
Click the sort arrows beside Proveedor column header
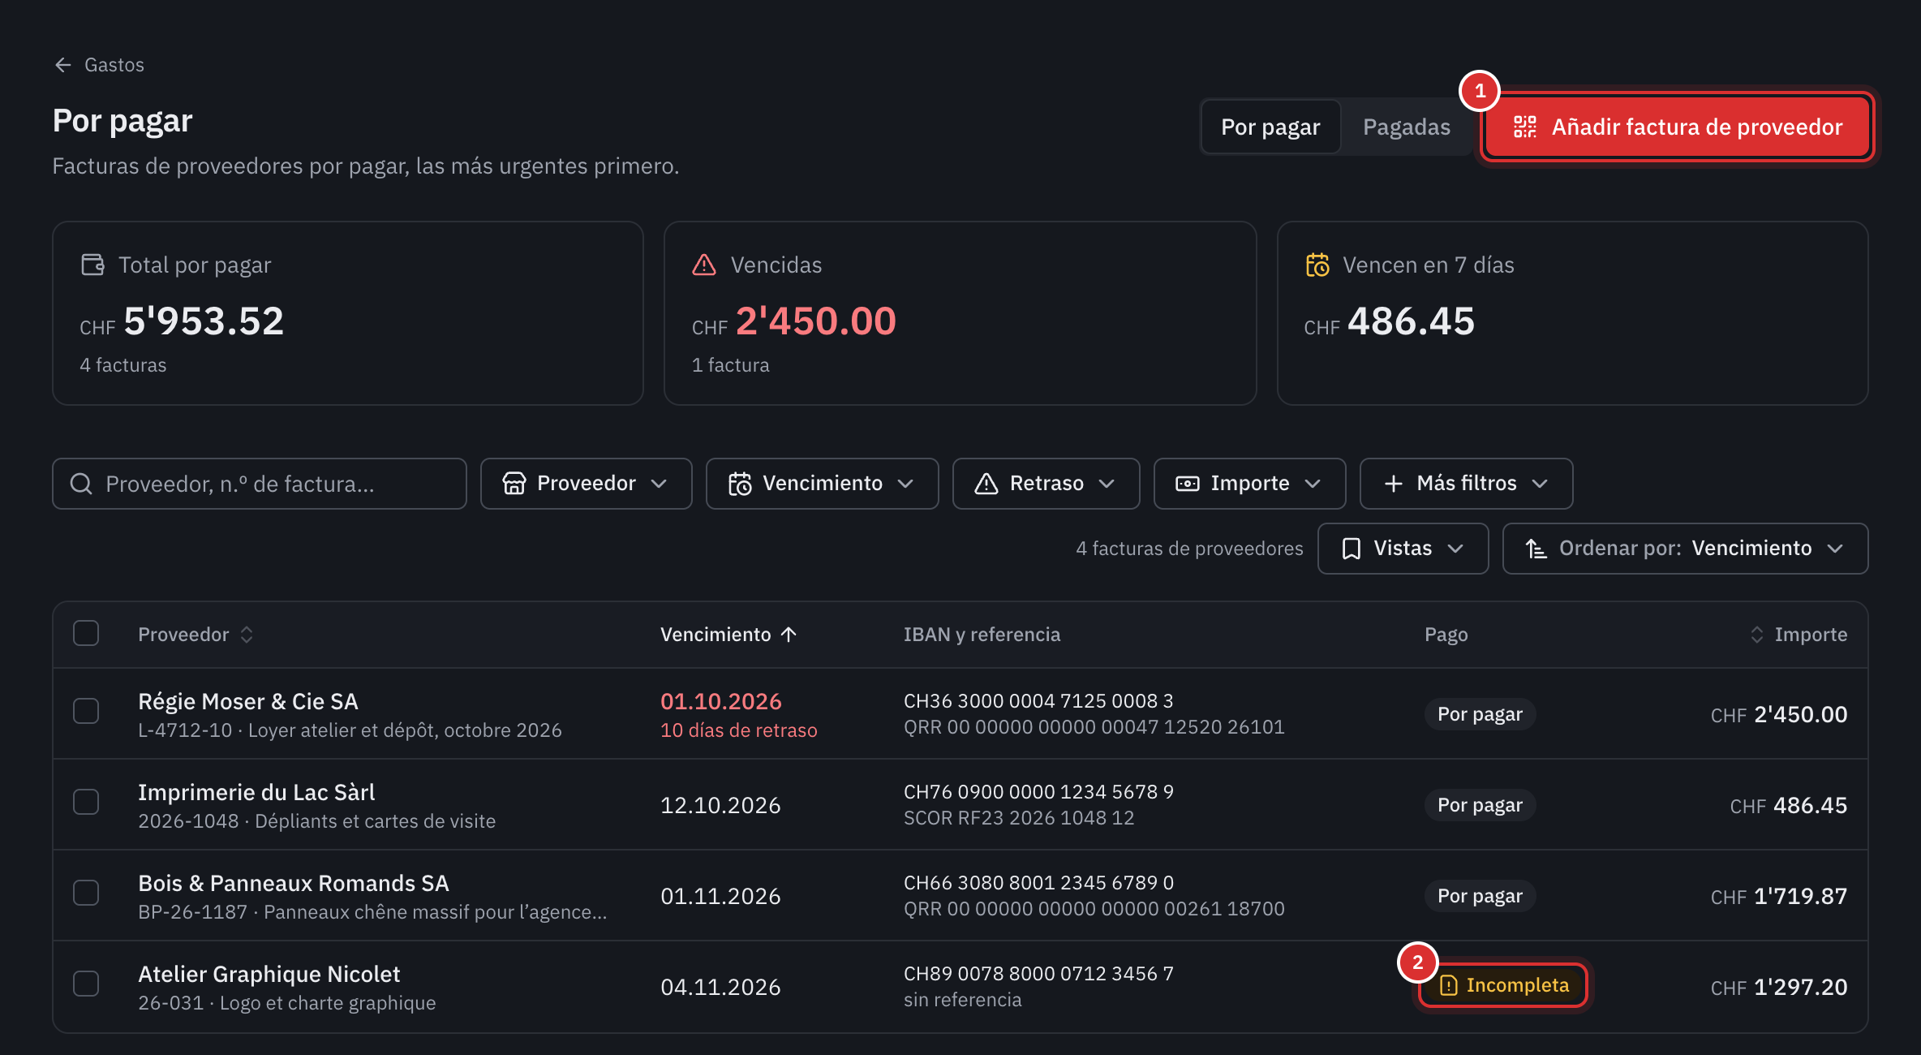(247, 635)
